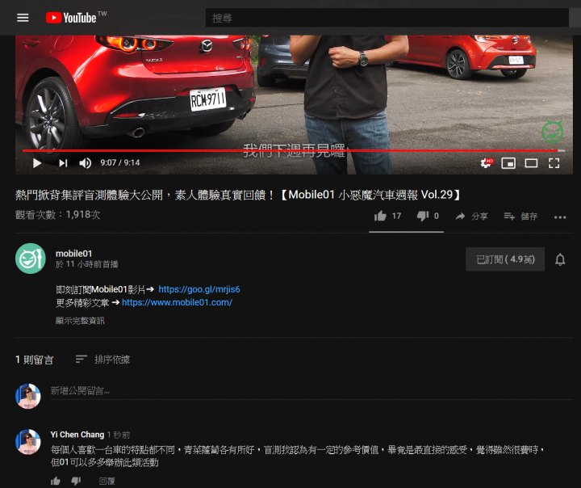Mute the video volume speaker icon
Screen dimensions: 581x488
tap(86, 163)
